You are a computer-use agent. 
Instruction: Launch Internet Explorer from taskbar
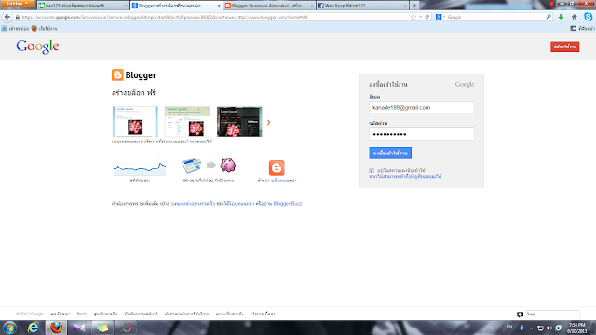pyautogui.click(x=34, y=328)
